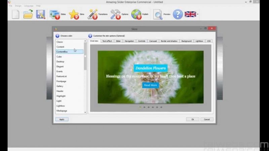Open Preview magnifier icon
The image size is (269, 151).
pyautogui.click(x=158, y=14)
